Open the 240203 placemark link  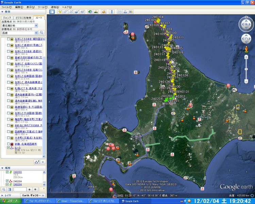click(18, 172)
